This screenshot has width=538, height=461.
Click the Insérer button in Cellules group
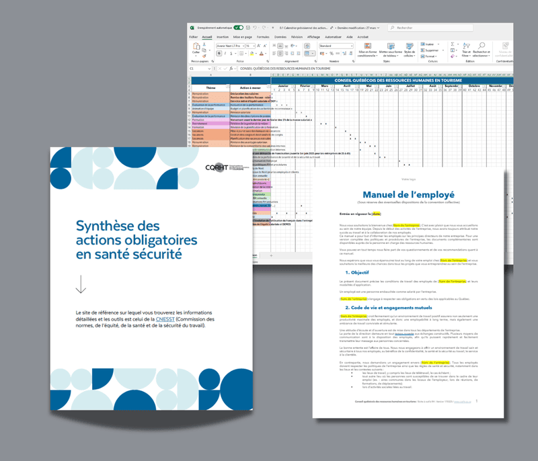click(426, 44)
